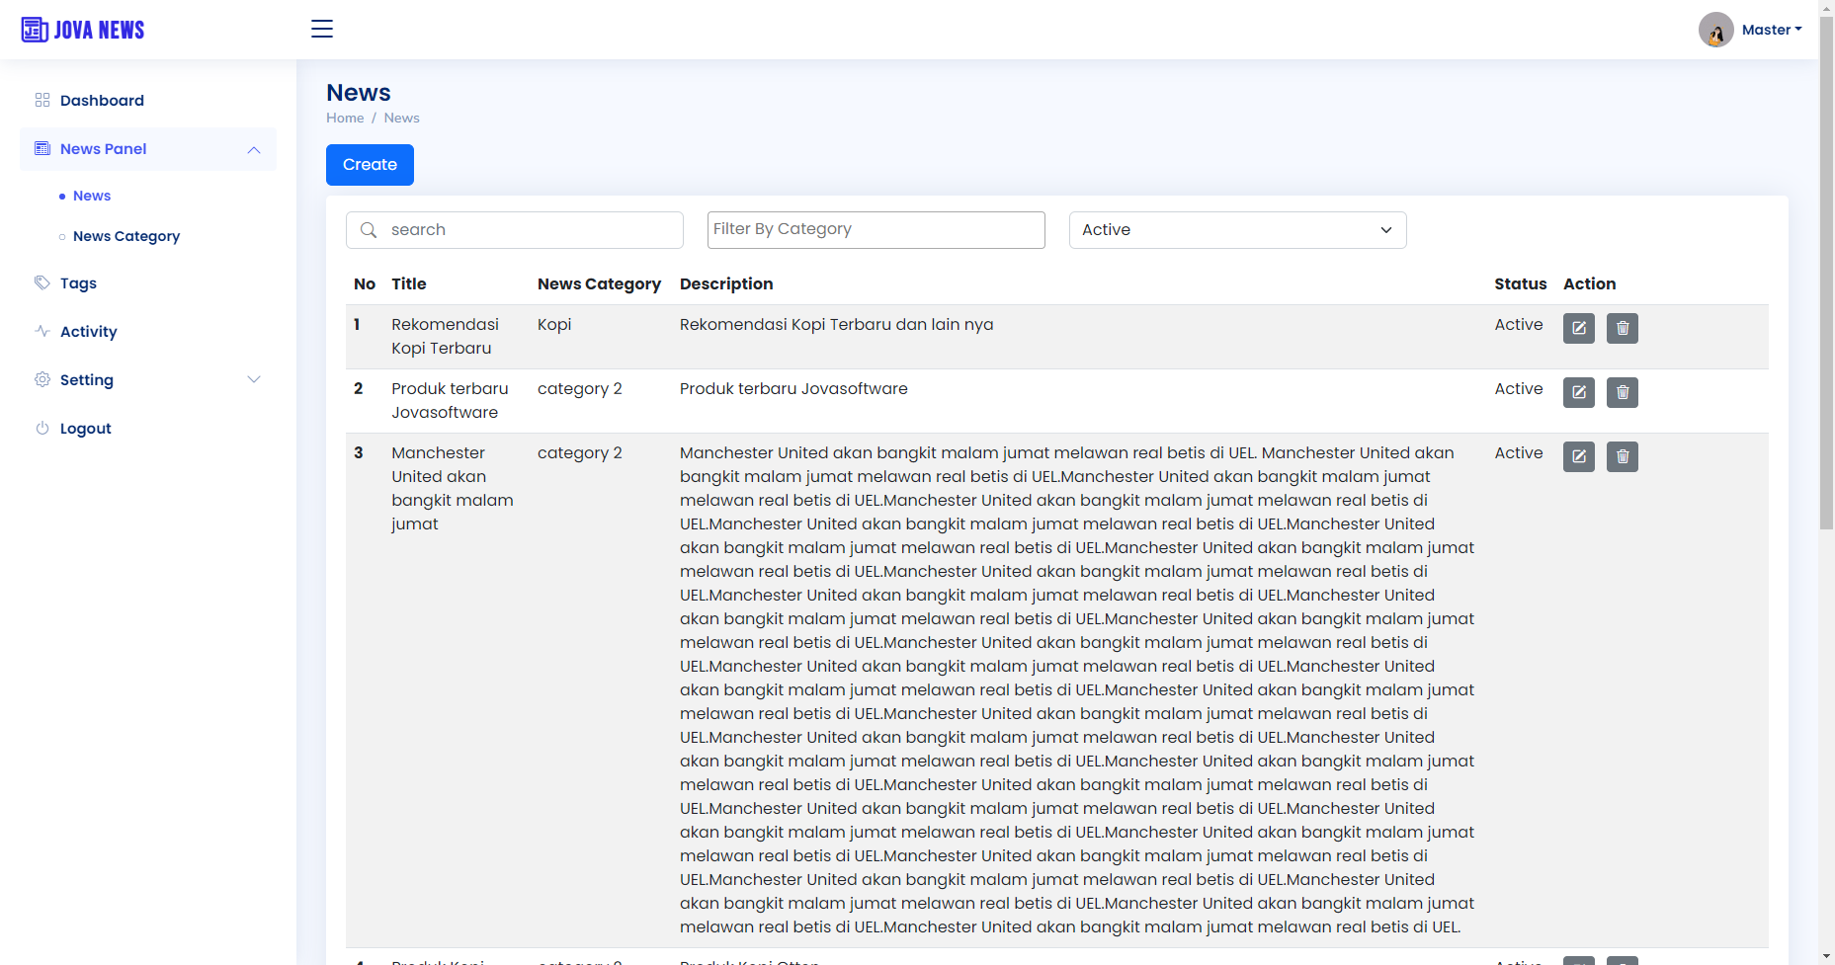The image size is (1835, 965).
Task: Edit the Manchester United news row
Action: point(1578,456)
